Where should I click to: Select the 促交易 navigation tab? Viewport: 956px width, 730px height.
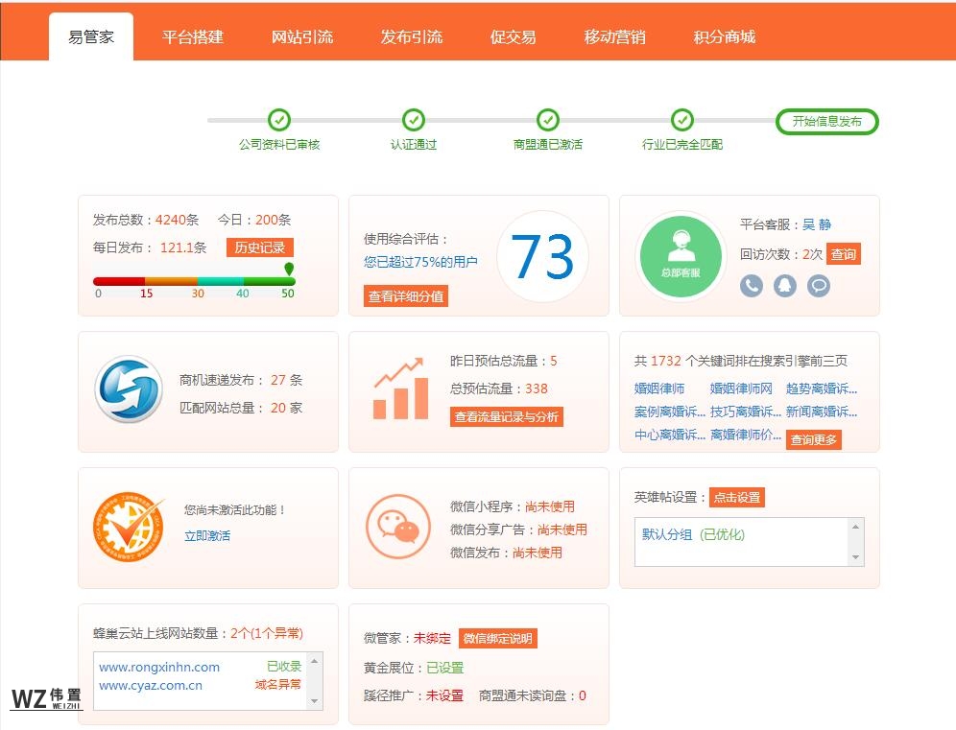[x=514, y=38]
